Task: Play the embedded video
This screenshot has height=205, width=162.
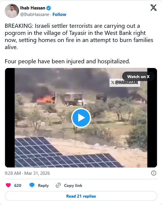Action: (x=81, y=118)
